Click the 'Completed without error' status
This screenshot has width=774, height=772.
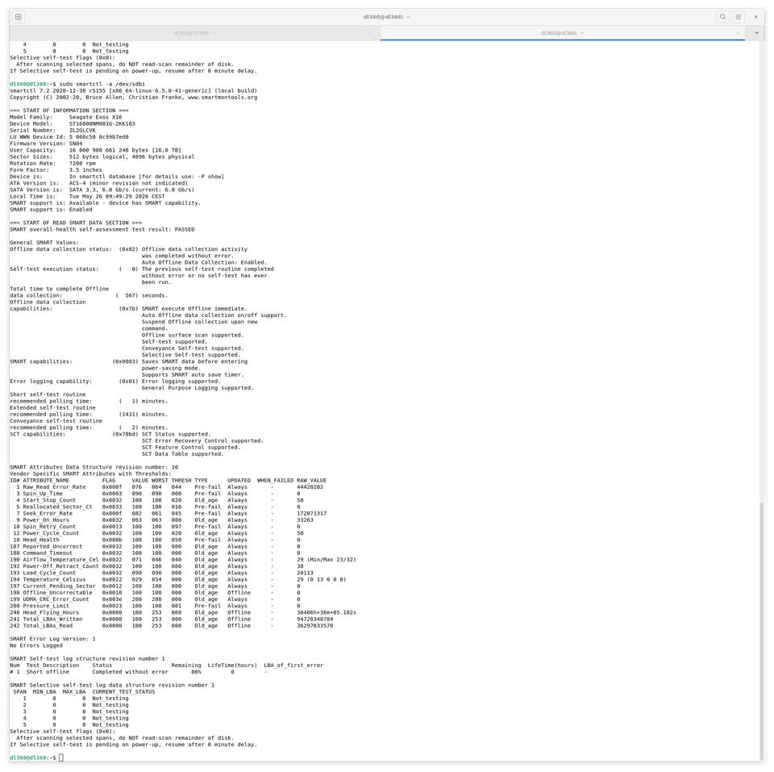point(130,672)
